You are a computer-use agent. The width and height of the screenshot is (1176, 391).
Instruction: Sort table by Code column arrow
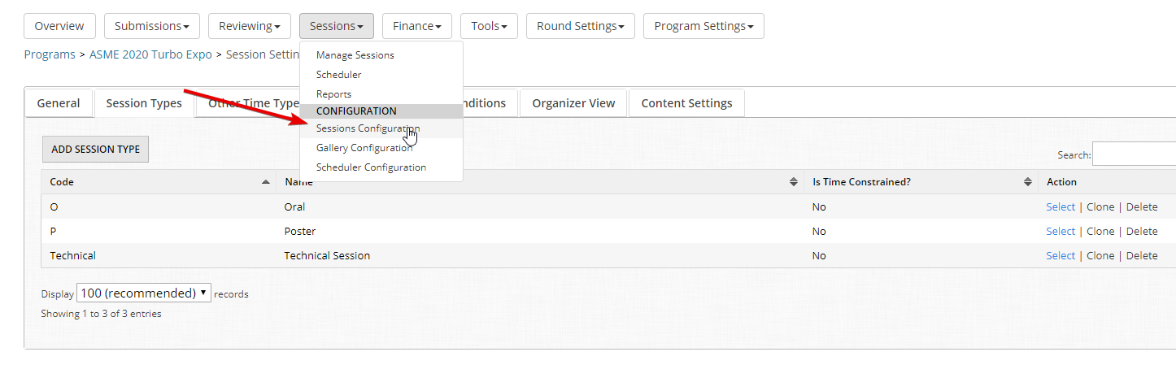pos(266,182)
